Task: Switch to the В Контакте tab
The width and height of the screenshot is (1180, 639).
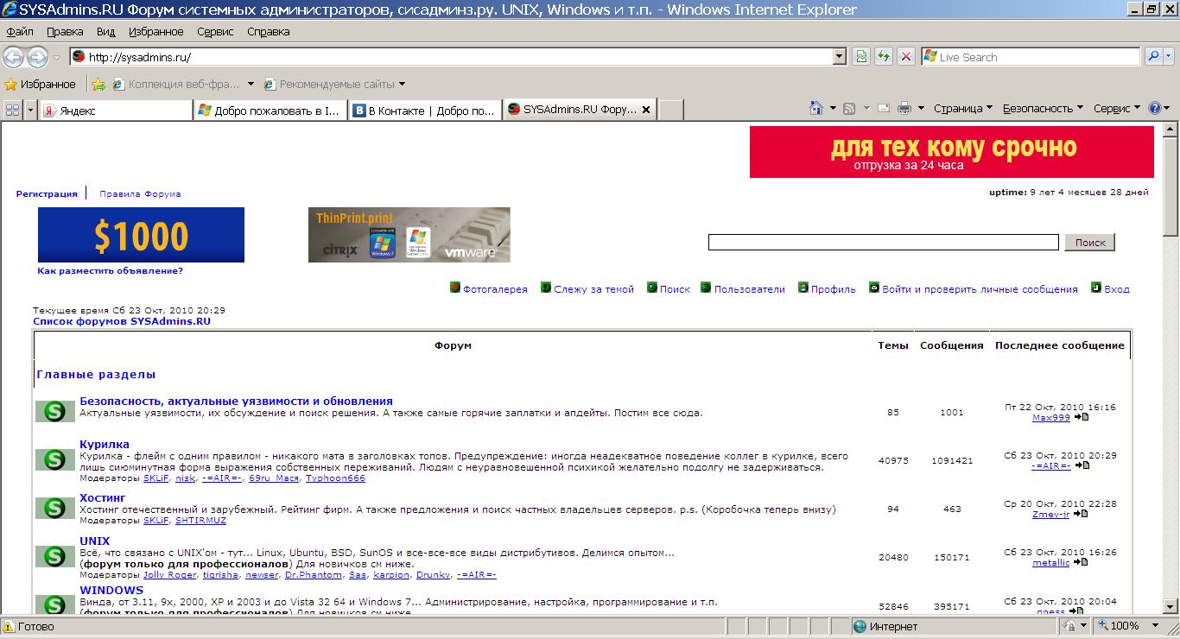Action: pos(424,111)
